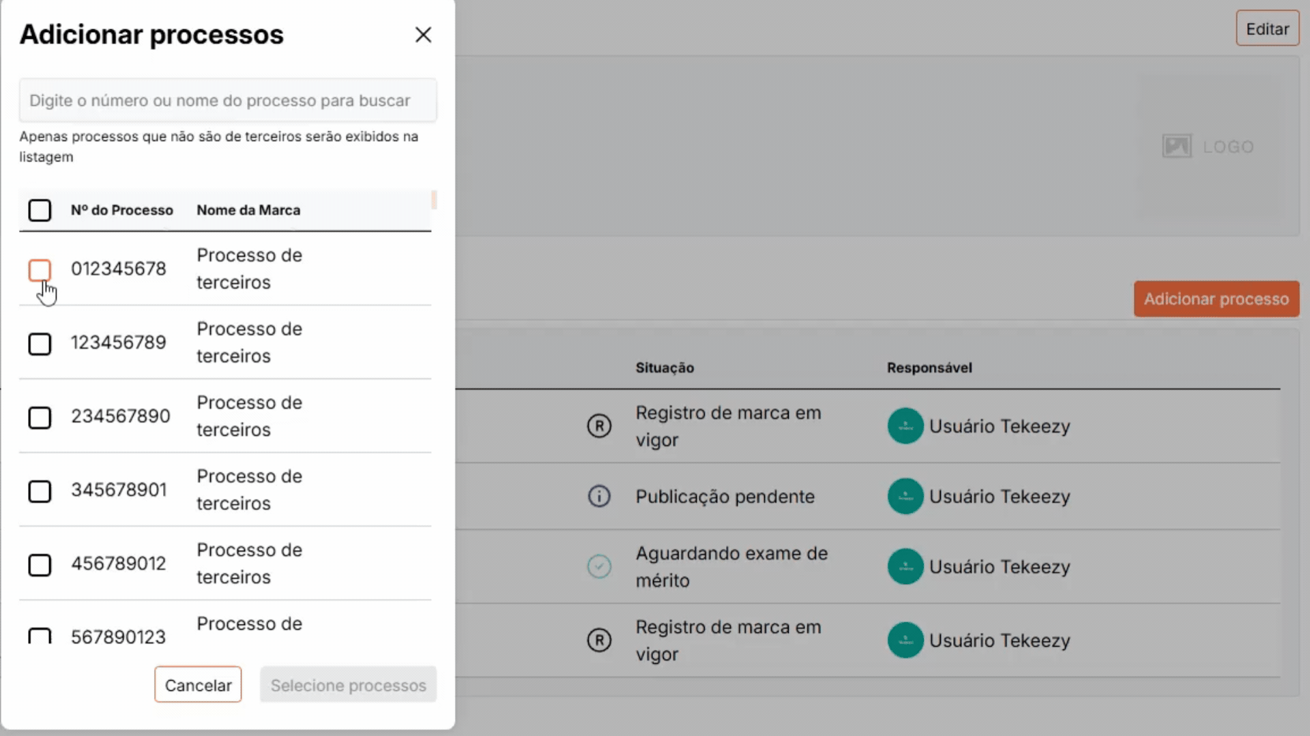The image size is (1310, 736).
Task: Click the Cancelar button
Action: 198,684
